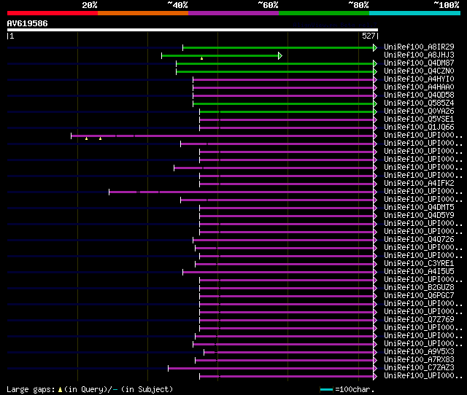Click the yellow gap marker under the A8JHJ3 bar
The width and height of the screenshot is (467, 395).
(x=201, y=58)
